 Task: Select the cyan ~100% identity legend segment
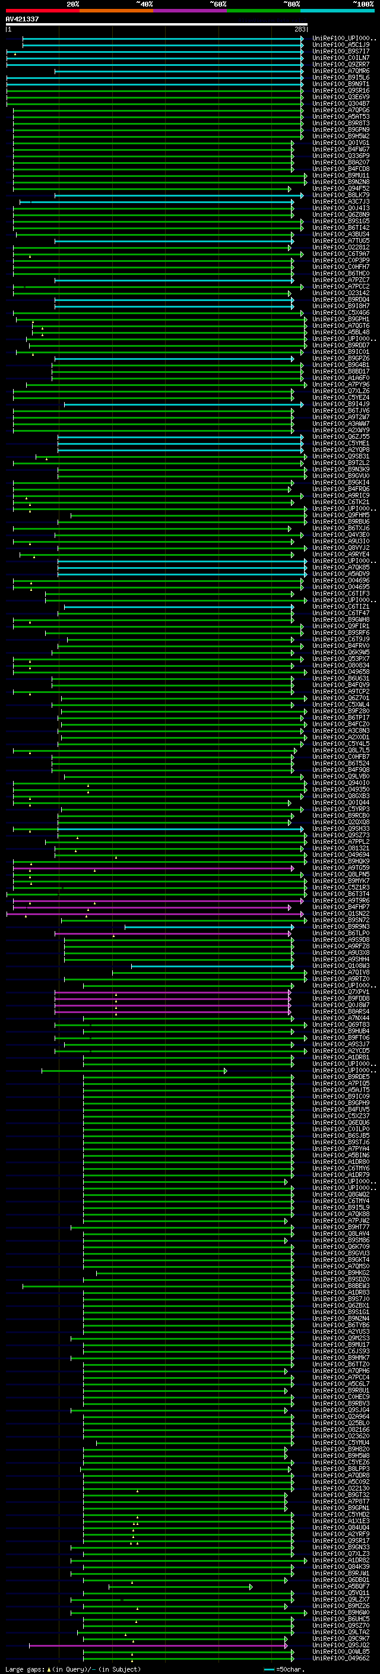[x=338, y=11]
